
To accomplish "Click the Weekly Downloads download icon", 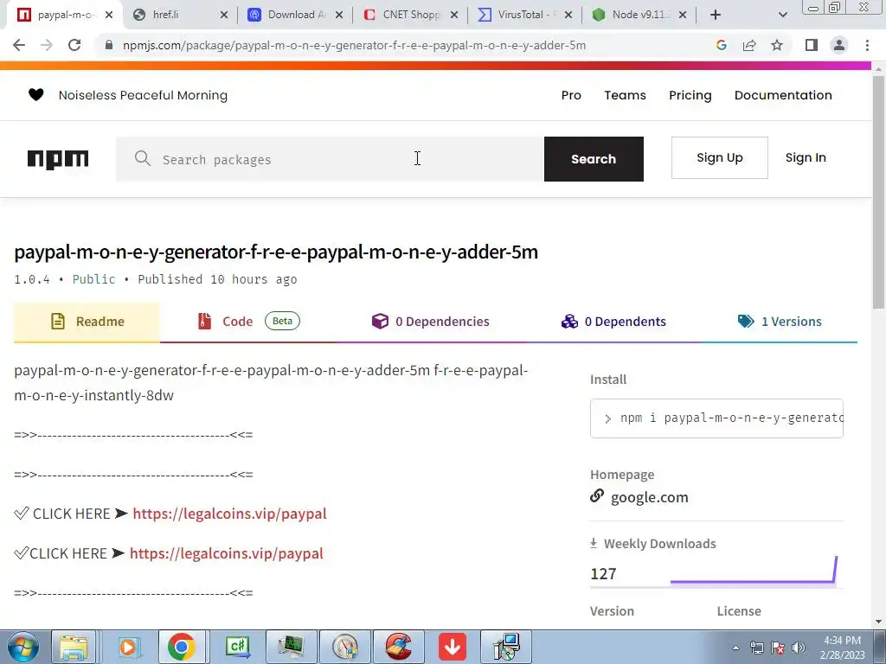I will (594, 543).
